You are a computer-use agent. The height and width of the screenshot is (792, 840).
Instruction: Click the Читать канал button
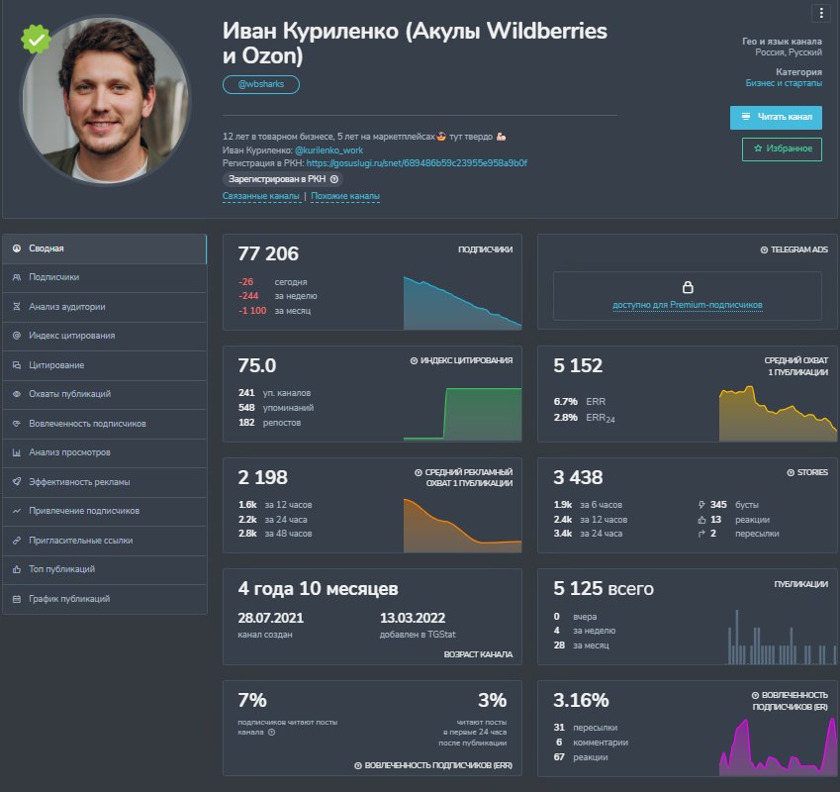[776, 118]
